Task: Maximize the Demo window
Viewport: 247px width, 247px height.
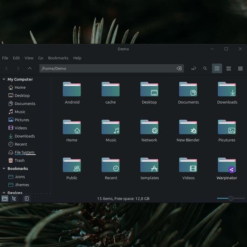Action: click(226, 49)
